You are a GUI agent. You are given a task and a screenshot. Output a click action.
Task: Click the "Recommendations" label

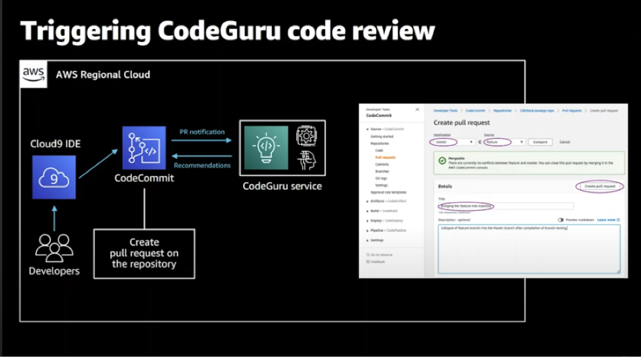[202, 165]
